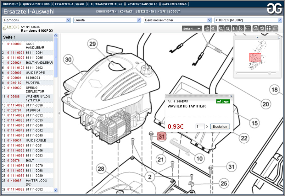Pick callout 15 in the drawing
This screenshot has width=285, height=196.
[254, 123]
